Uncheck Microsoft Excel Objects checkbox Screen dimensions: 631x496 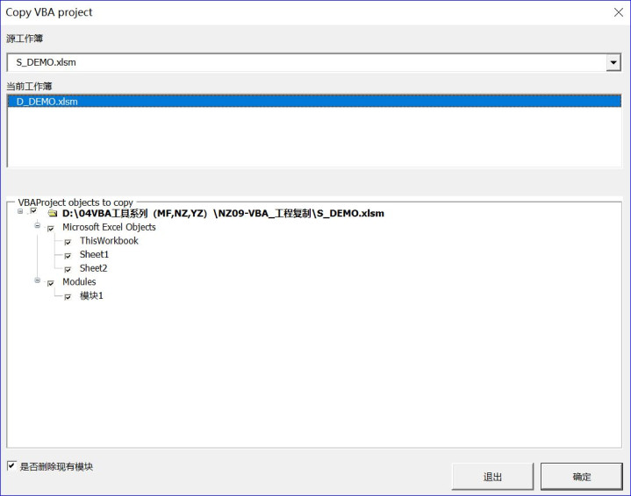tap(51, 229)
